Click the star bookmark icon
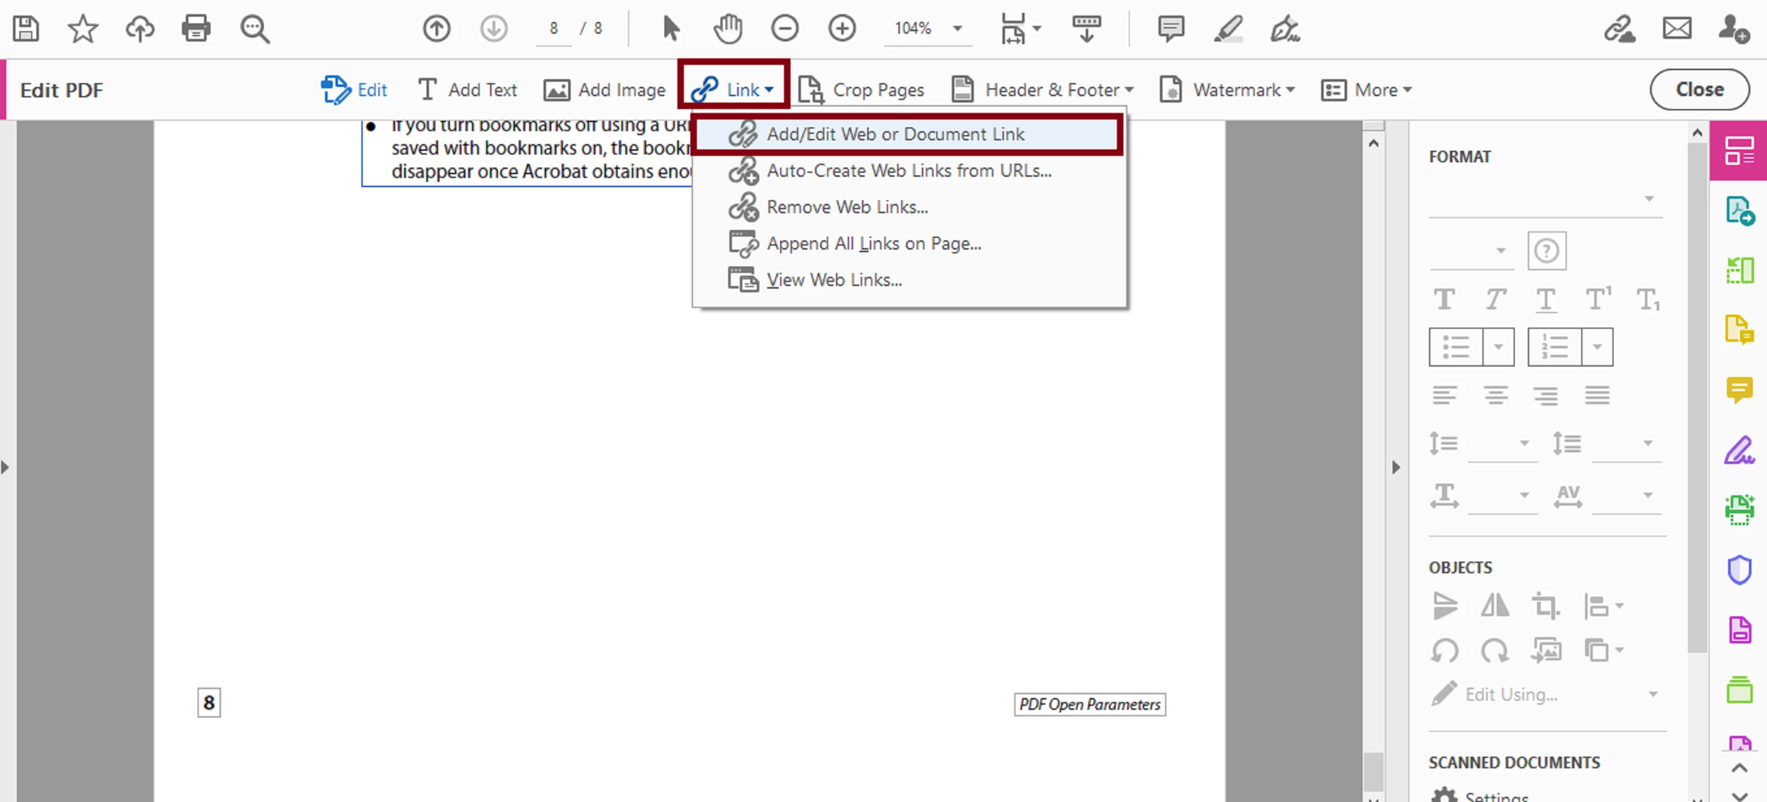This screenshot has width=1767, height=802. coord(83,29)
